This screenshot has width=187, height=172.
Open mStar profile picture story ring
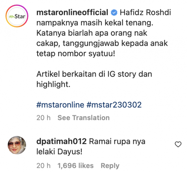17,16
